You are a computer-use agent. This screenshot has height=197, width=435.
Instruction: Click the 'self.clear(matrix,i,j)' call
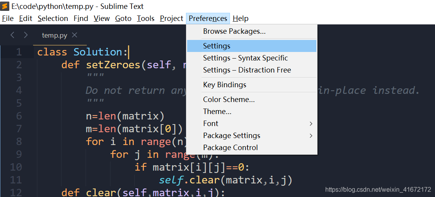coord(226,180)
